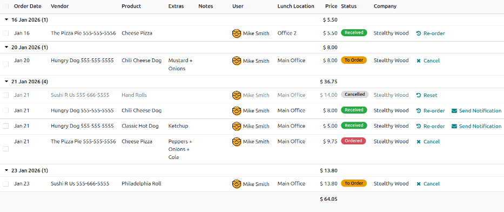Click Mike Smith avatar in Jan 16 row
The width and height of the screenshot is (504, 212).
(x=237, y=34)
